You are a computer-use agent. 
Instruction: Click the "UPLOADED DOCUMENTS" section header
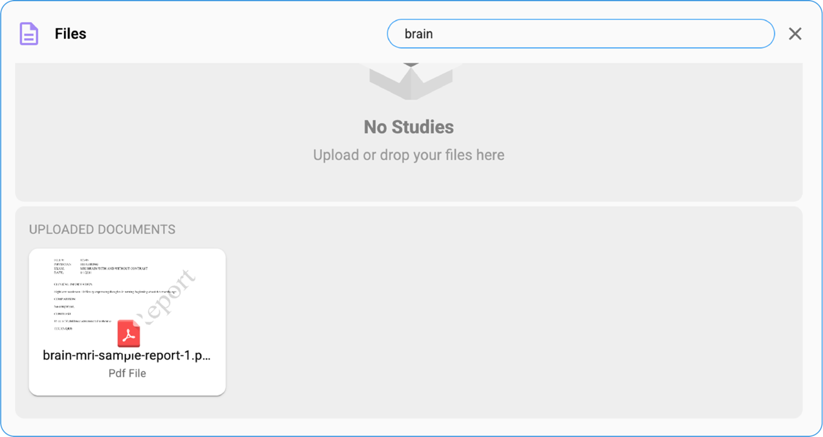[102, 230]
